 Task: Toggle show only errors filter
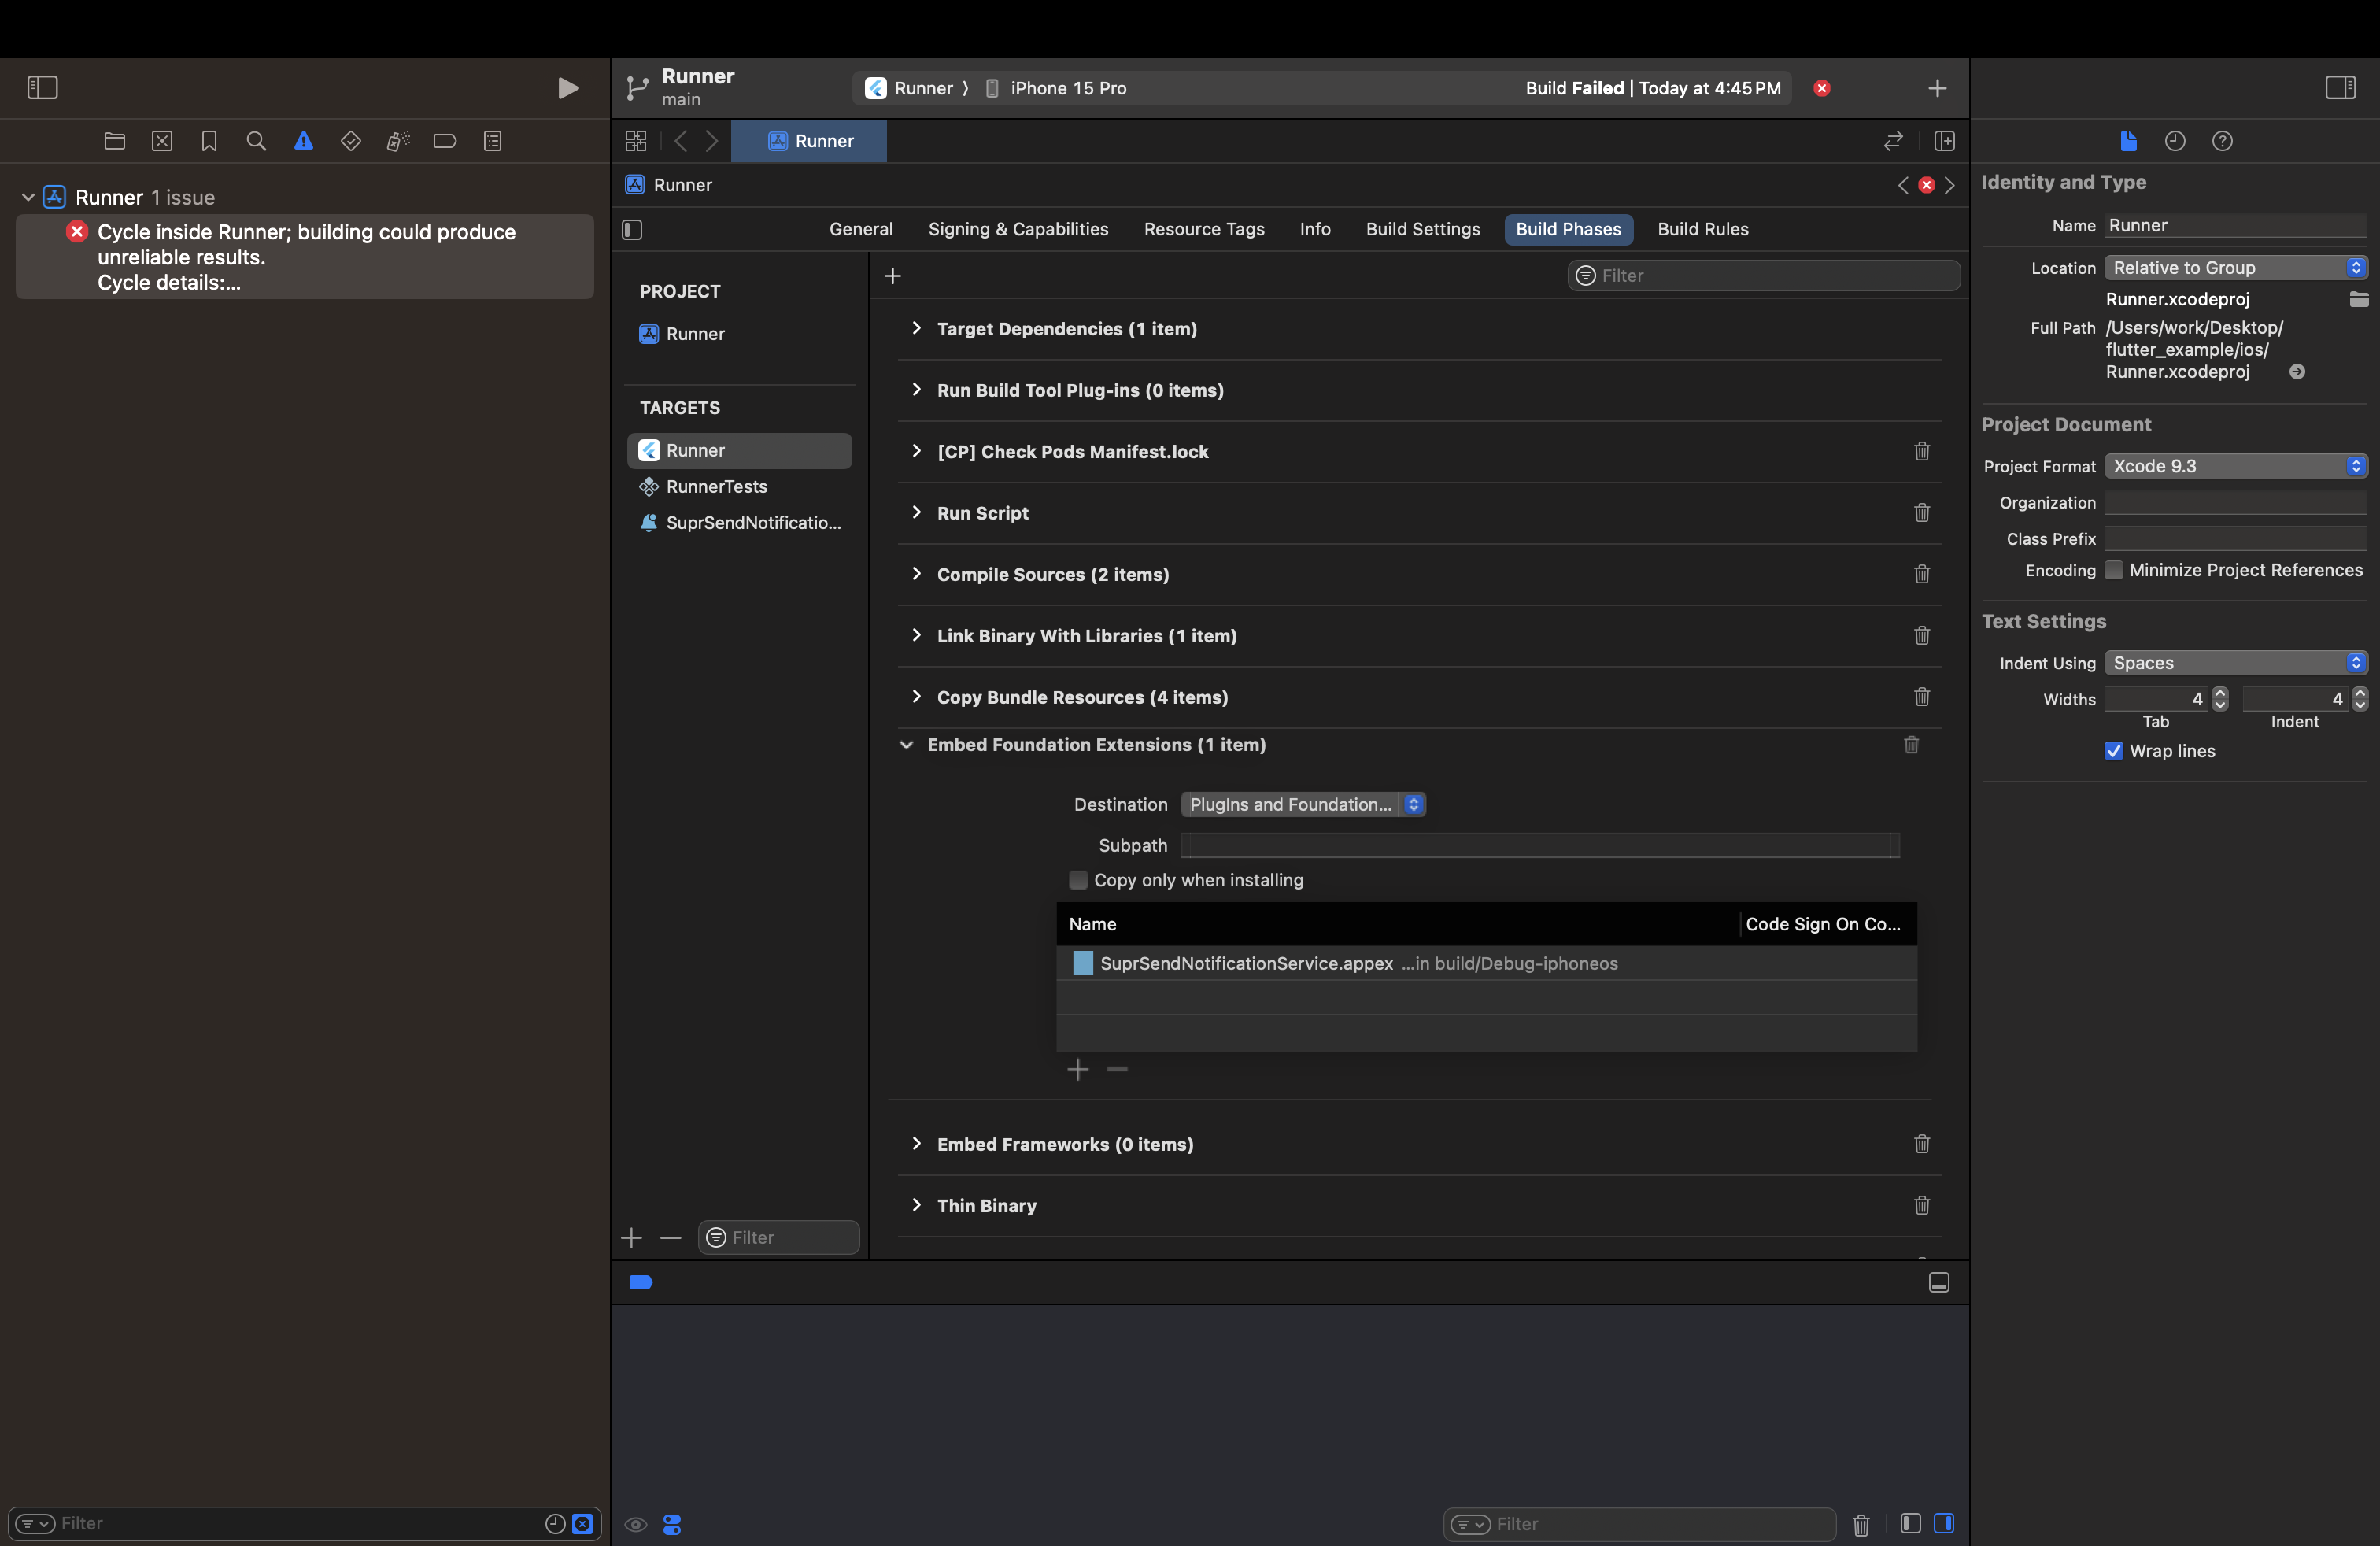[583, 1524]
